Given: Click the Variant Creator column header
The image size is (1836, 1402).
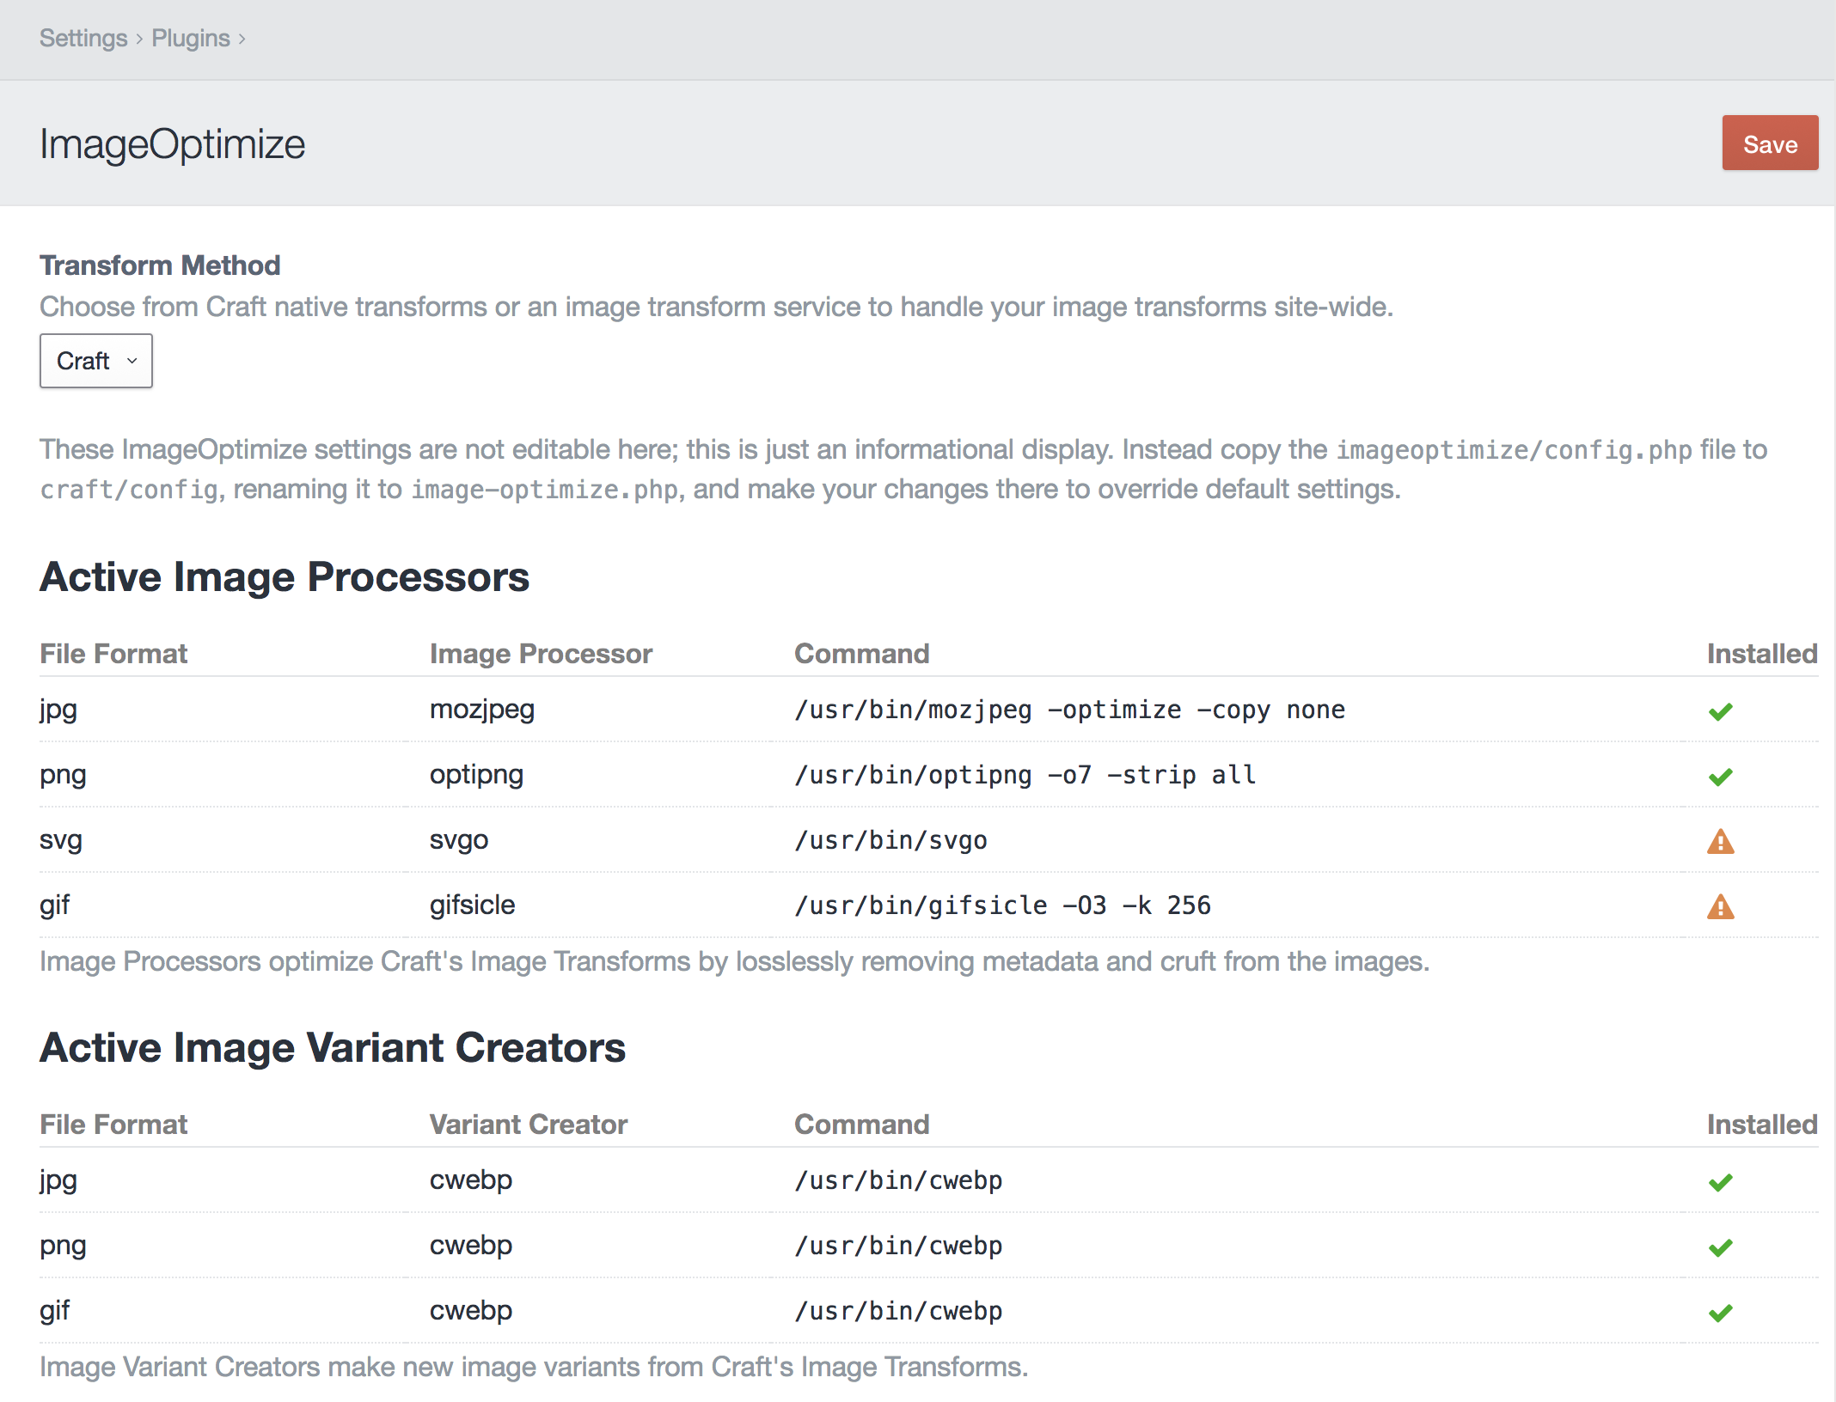Looking at the screenshot, I should pyautogui.click(x=528, y=1125).
